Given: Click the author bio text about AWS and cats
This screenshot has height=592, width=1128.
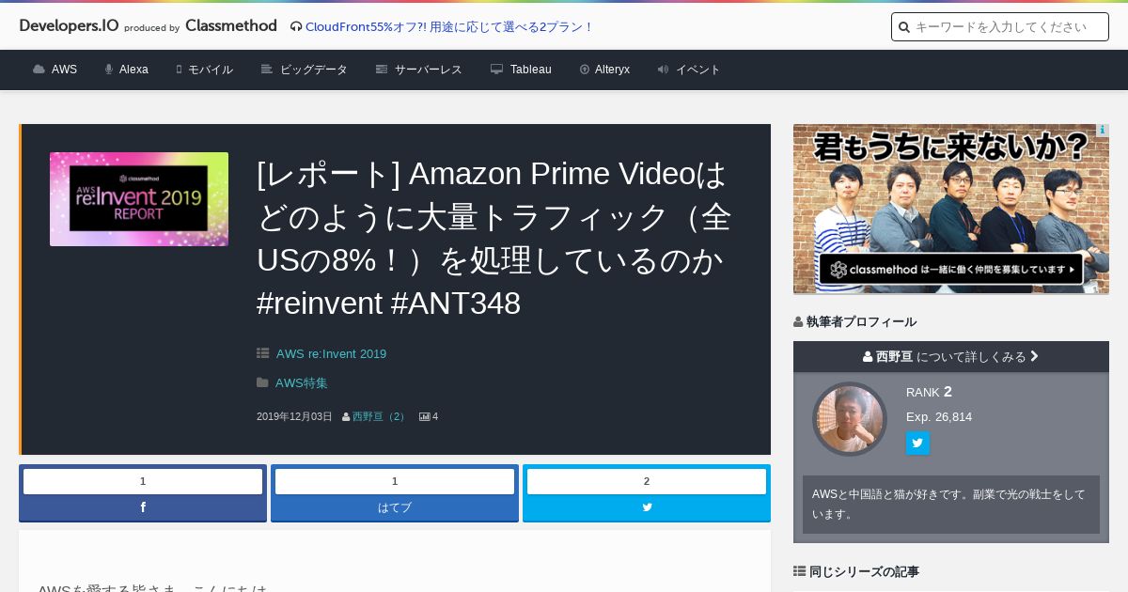Looking at the screenshot, I should click(x=948, y=504).
